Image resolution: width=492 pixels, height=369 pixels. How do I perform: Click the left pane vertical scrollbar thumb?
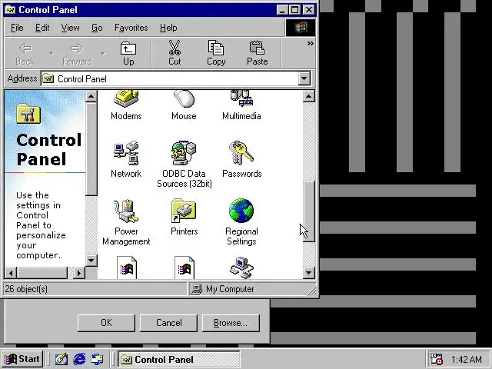[91, 149]
